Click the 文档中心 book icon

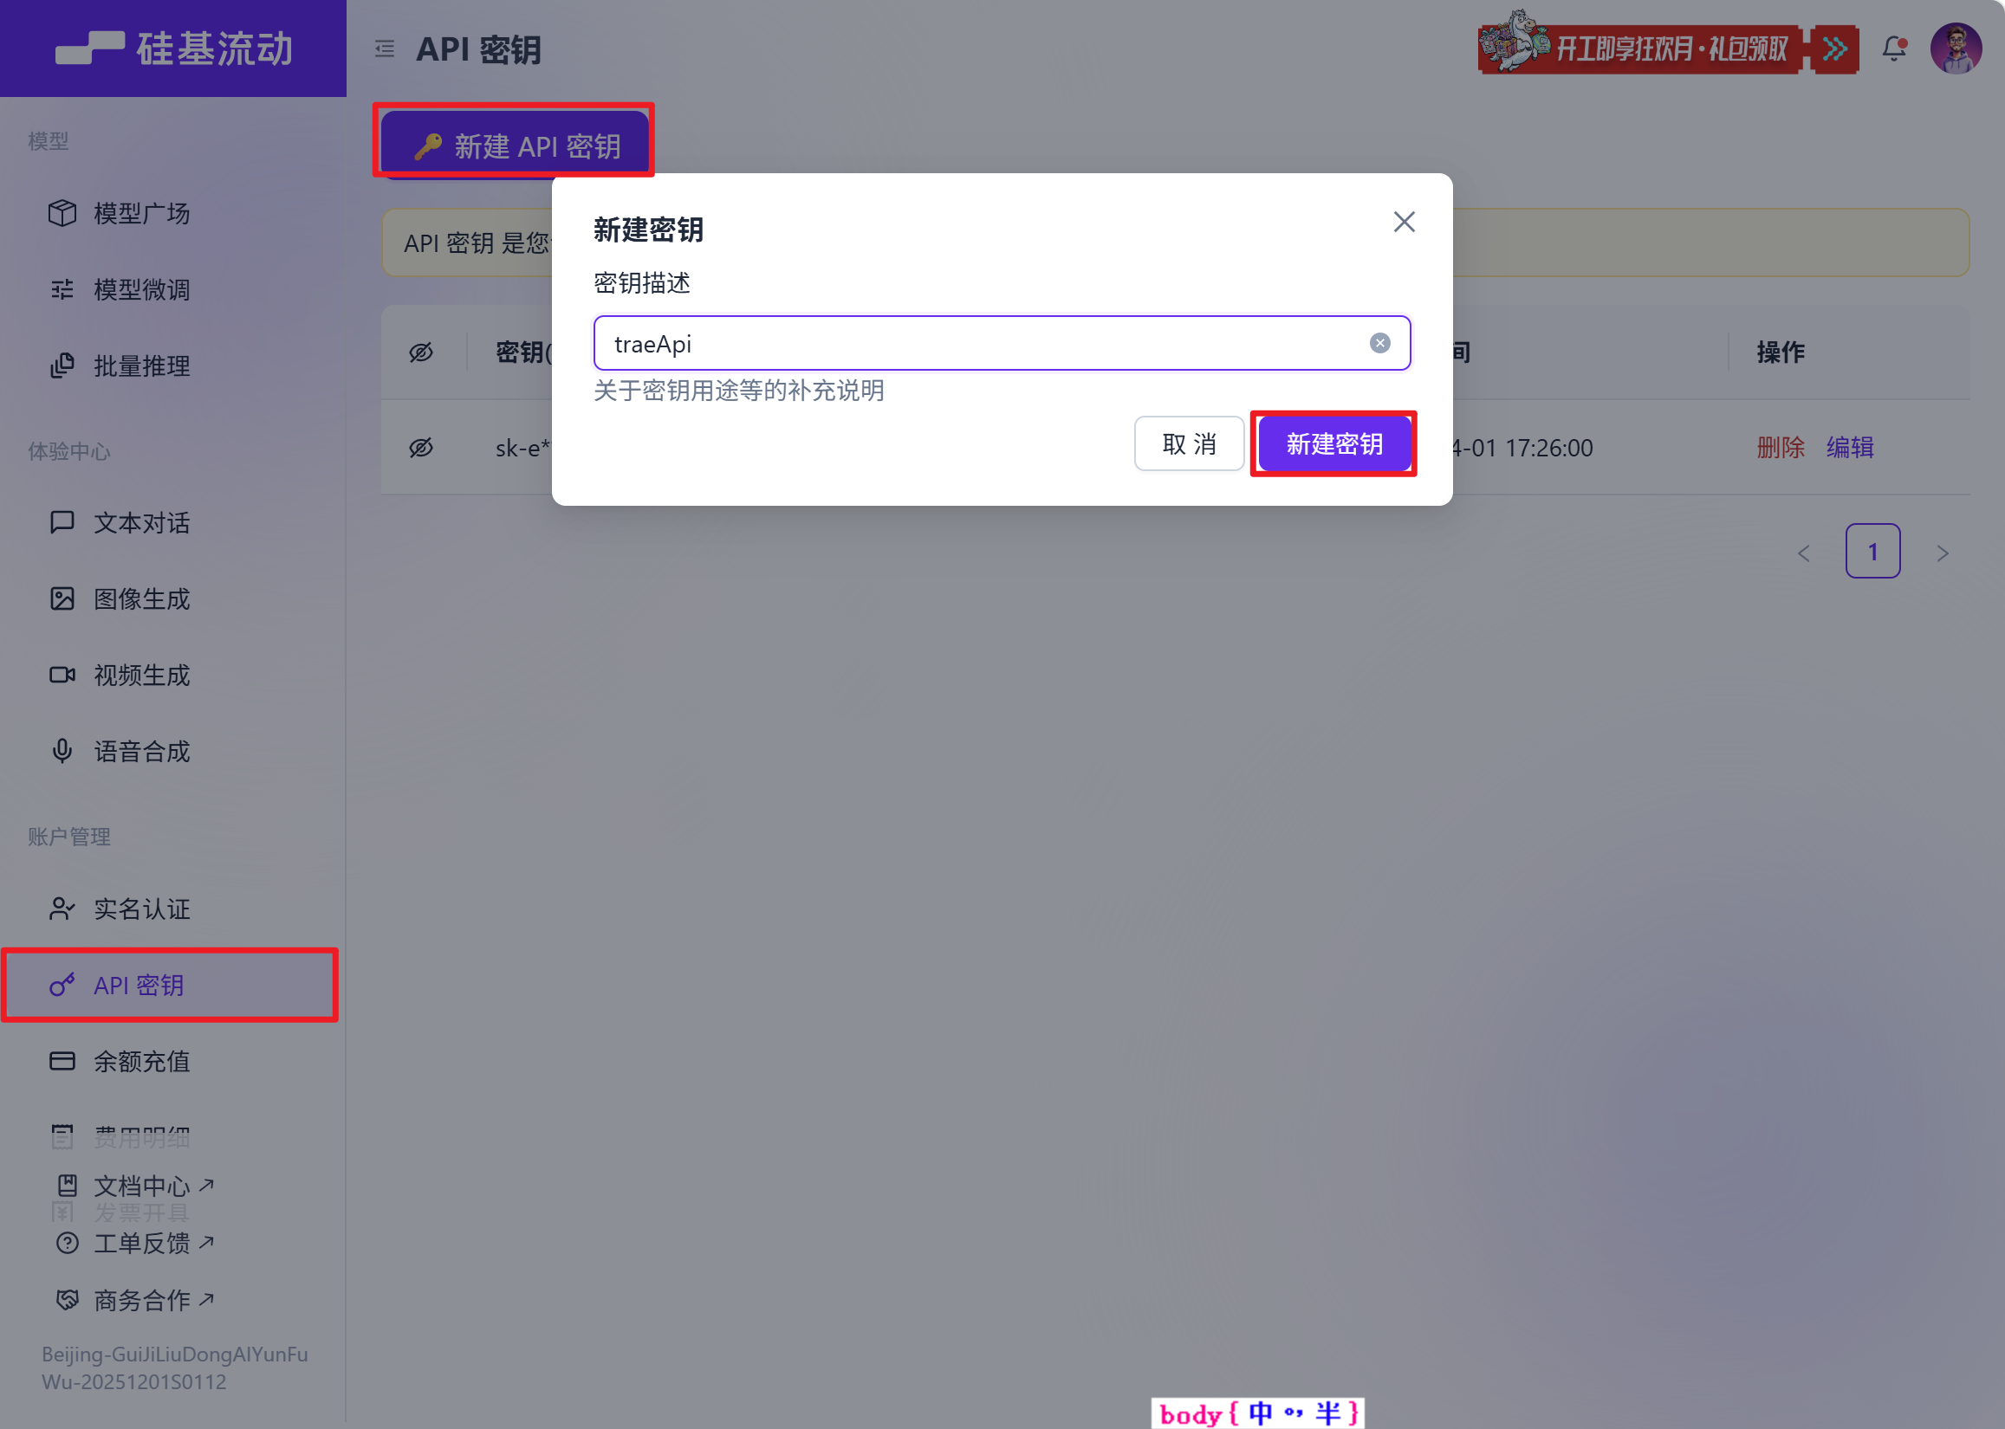68,1187
